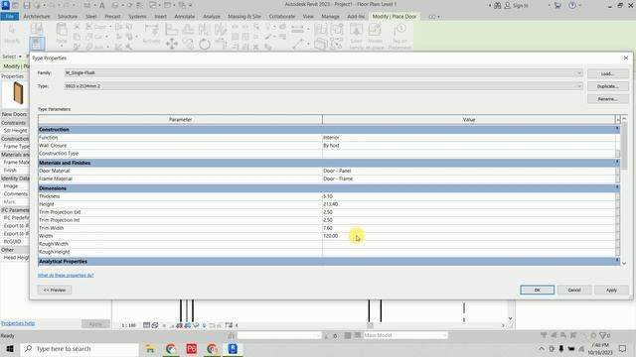Select the Modify | Place Door tab
Image resolution: width=636 pixels, height=357 pixels.
[395, 17]
